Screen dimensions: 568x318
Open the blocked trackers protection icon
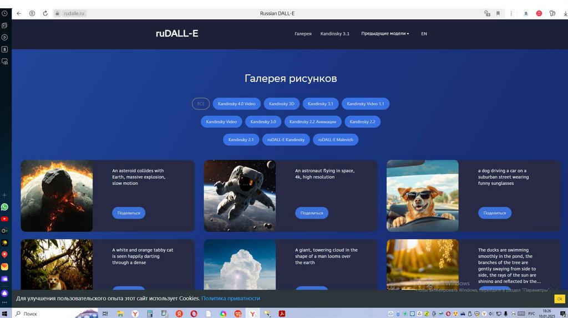pyautogui.click(x=487, y=13)
